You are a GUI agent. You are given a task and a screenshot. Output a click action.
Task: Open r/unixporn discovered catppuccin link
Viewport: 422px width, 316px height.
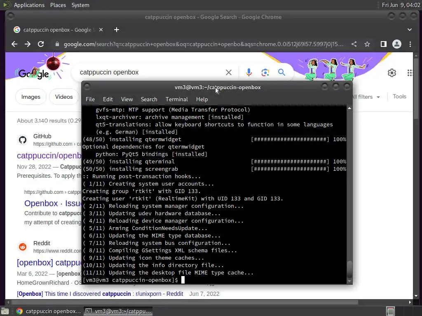100,294
